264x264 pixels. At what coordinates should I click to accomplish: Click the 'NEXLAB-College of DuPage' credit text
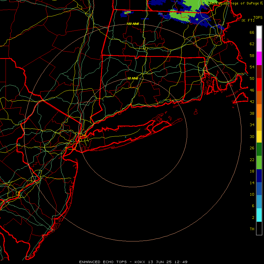[x=235, y=3]
